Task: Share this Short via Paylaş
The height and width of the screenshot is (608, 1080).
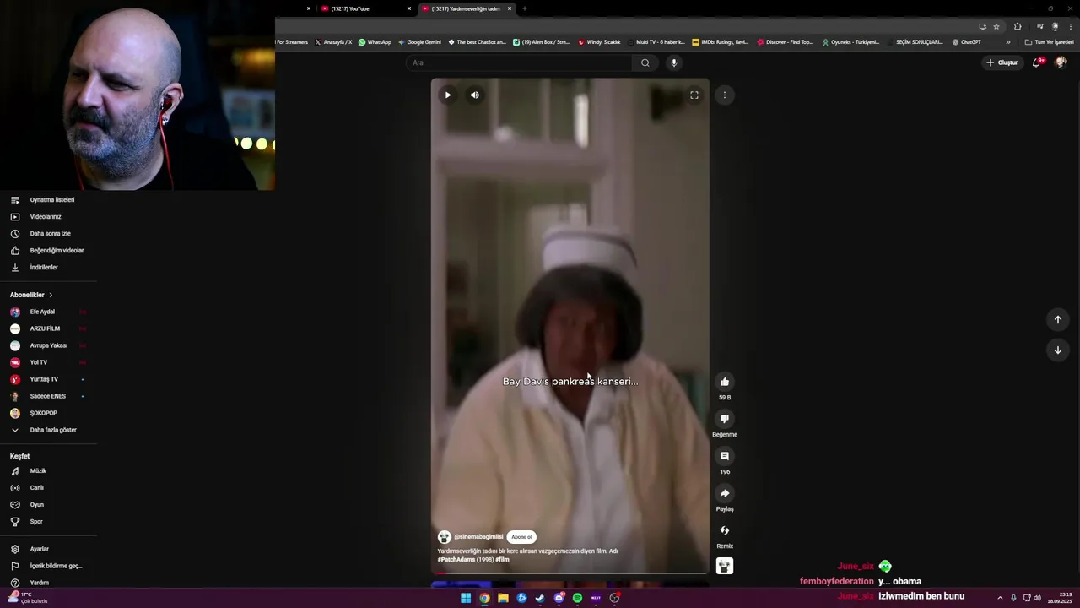Action: click(x=725, y=493)
